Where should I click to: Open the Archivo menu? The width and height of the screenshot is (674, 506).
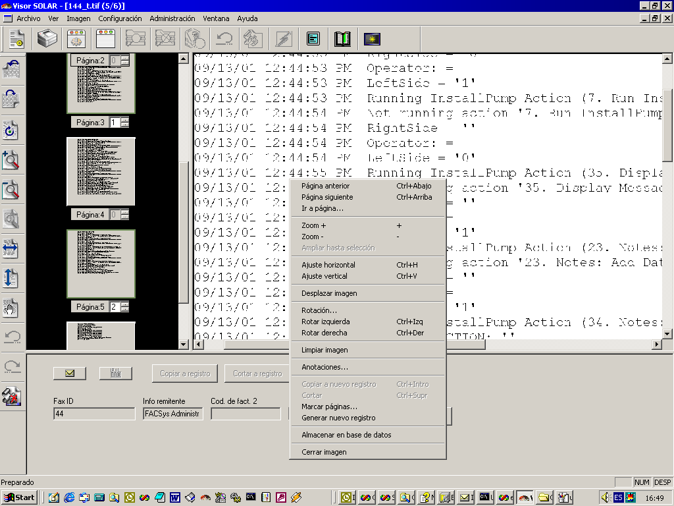[28, 18]
